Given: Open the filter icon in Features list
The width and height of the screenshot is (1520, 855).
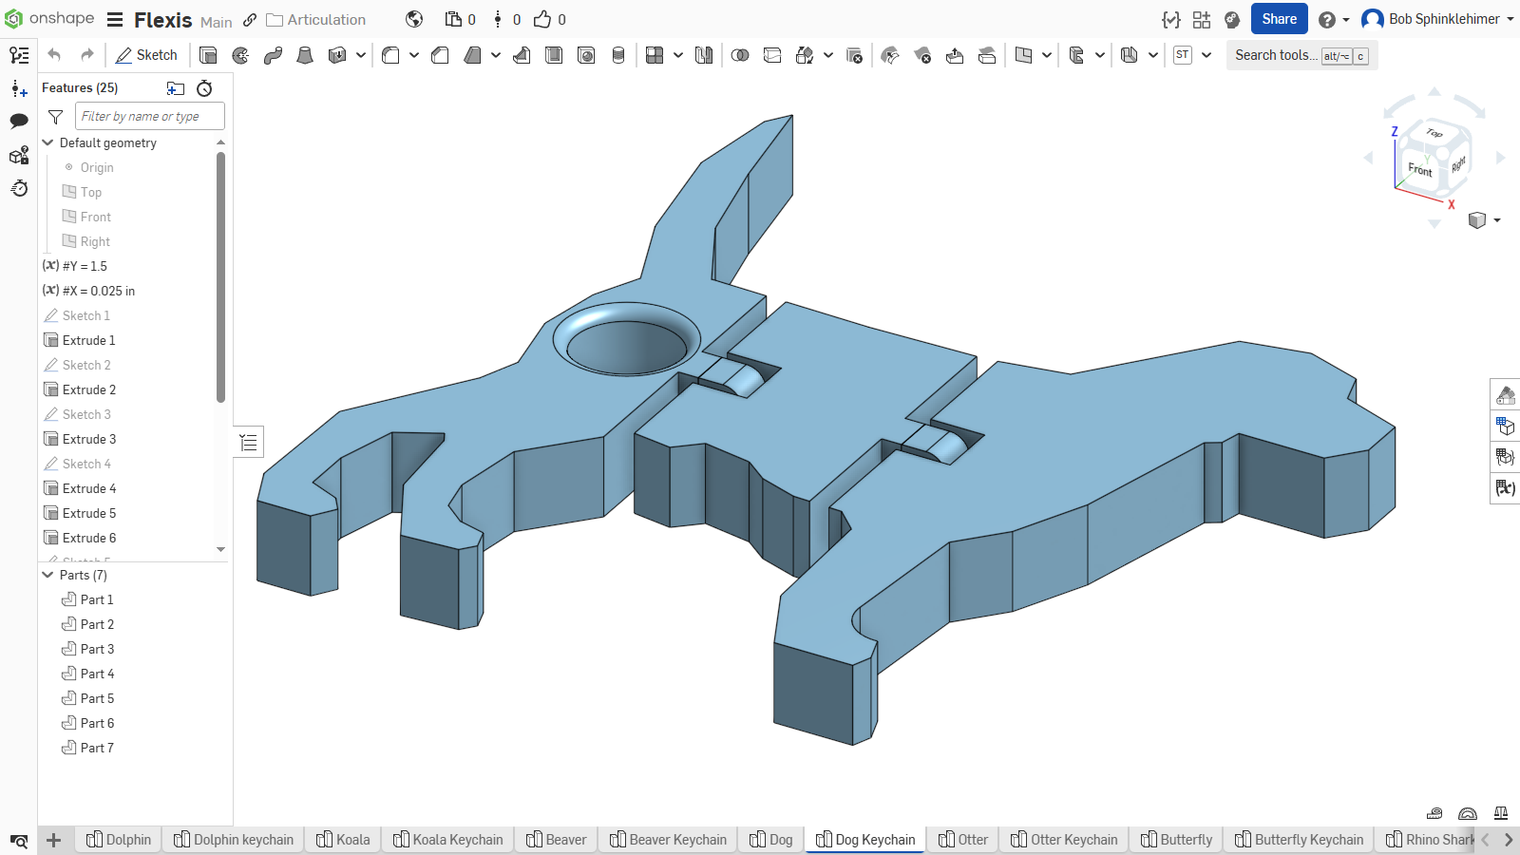Looking at the screenshot, I should tap(56, 117).
